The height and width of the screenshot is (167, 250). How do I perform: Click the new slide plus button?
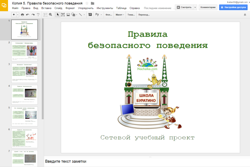(x=14, y=15)
